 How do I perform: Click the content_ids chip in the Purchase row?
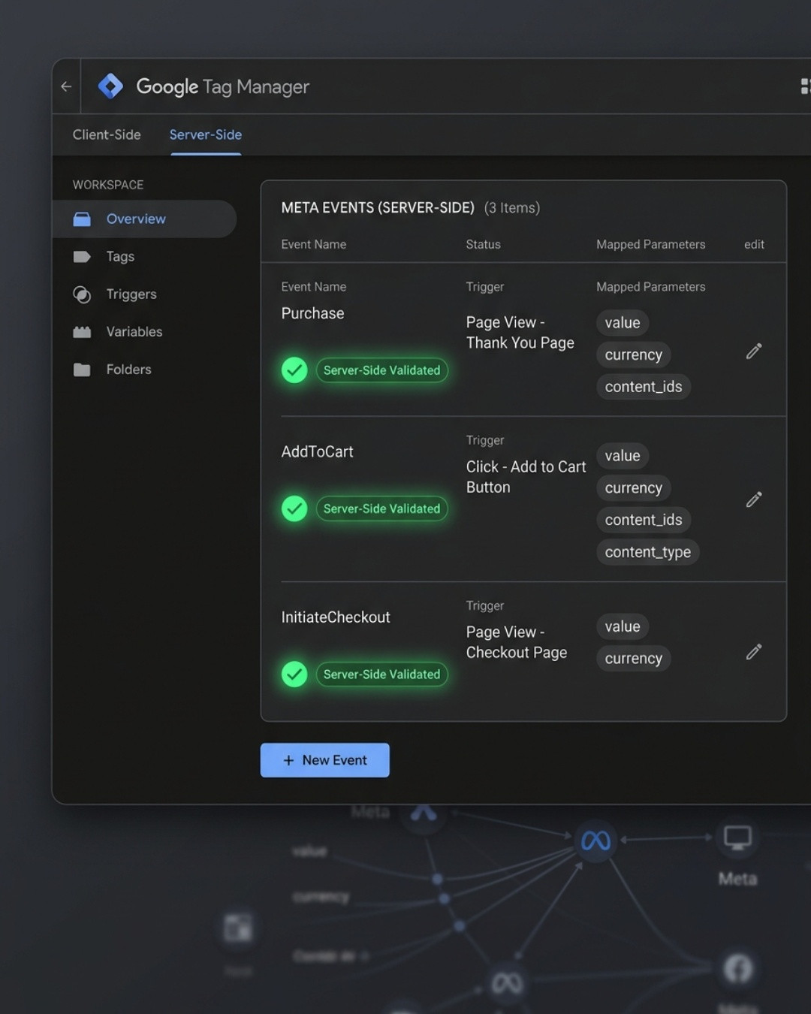pyautogui.click(x=644, y=386)
